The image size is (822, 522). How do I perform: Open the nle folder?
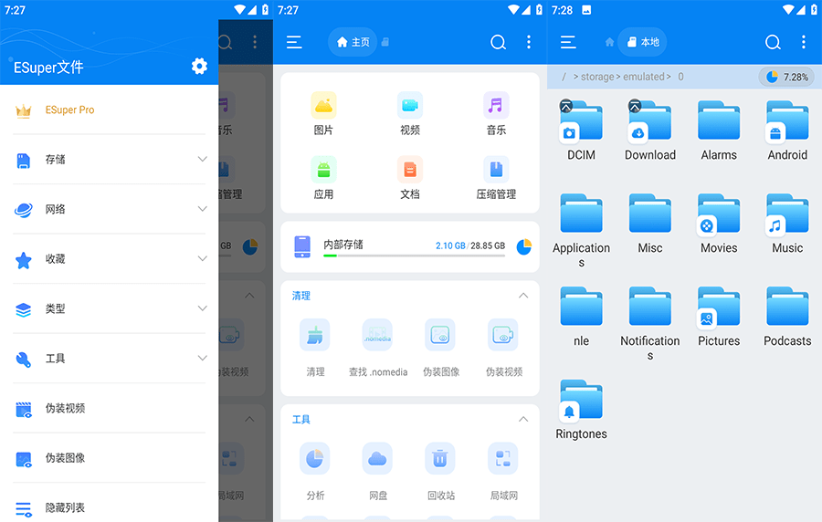pyautogui.click(x=581, y=317)
